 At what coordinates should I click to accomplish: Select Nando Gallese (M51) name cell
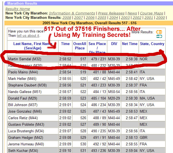(x=33, y=92)
